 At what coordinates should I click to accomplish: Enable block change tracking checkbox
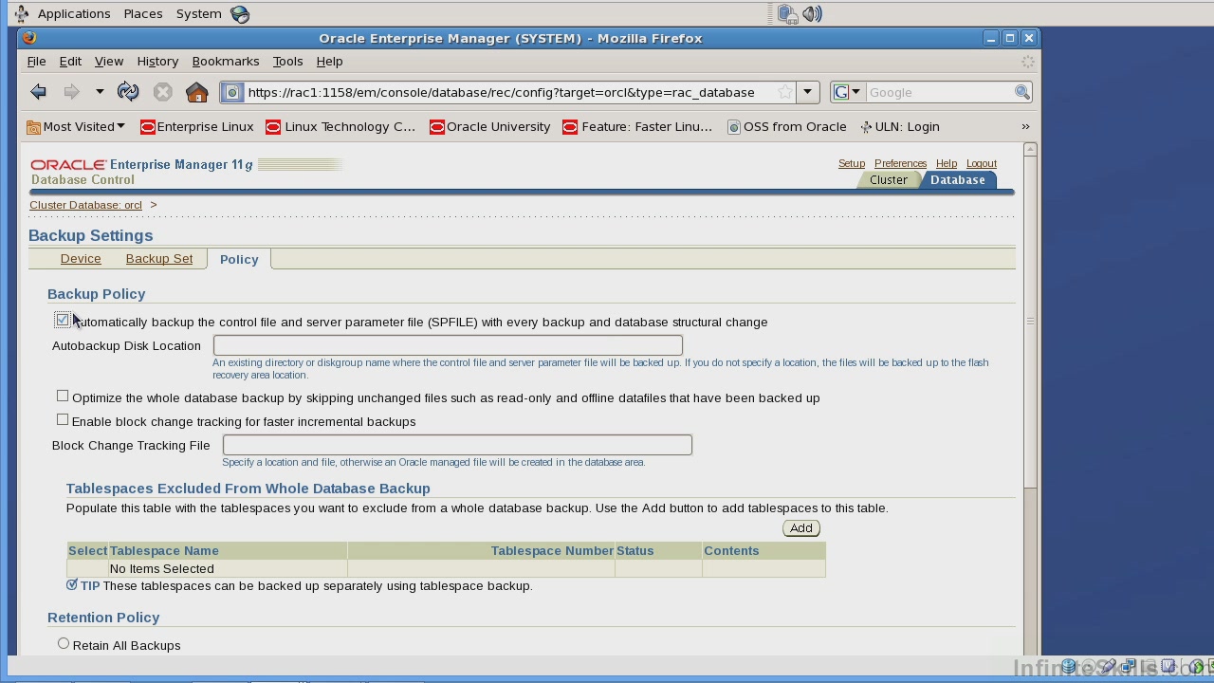63,419
